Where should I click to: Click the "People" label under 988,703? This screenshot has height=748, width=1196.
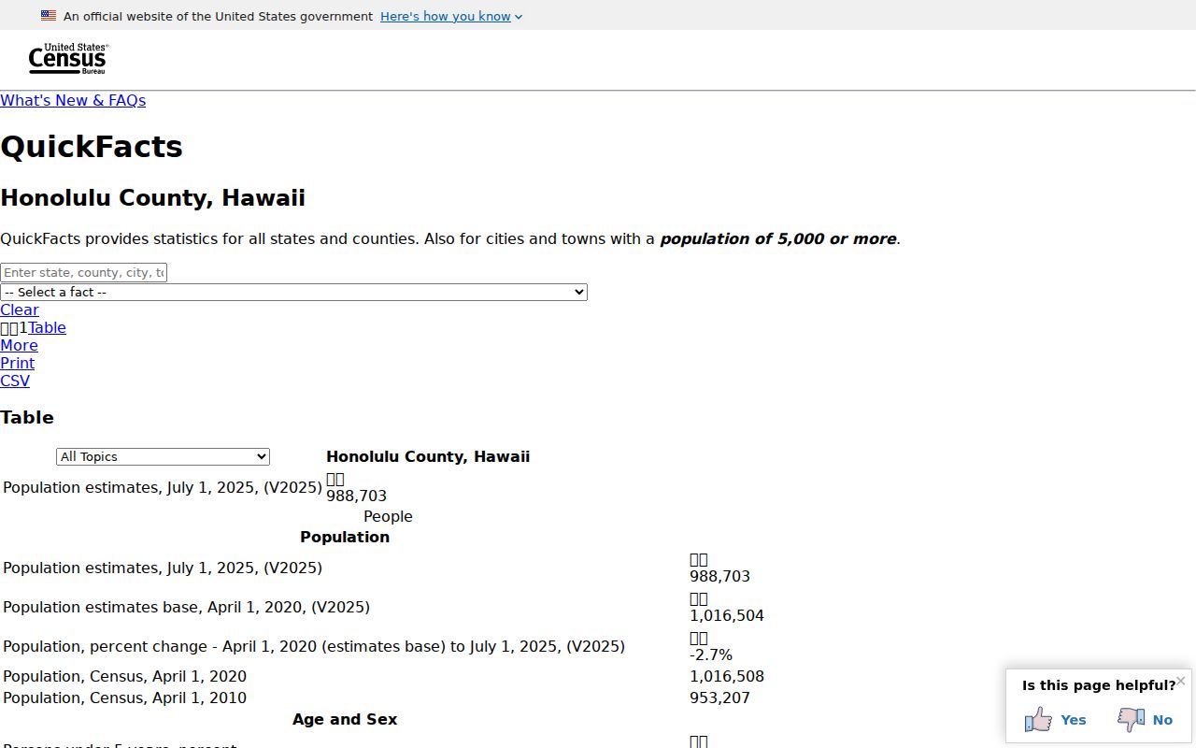(388, 516)
